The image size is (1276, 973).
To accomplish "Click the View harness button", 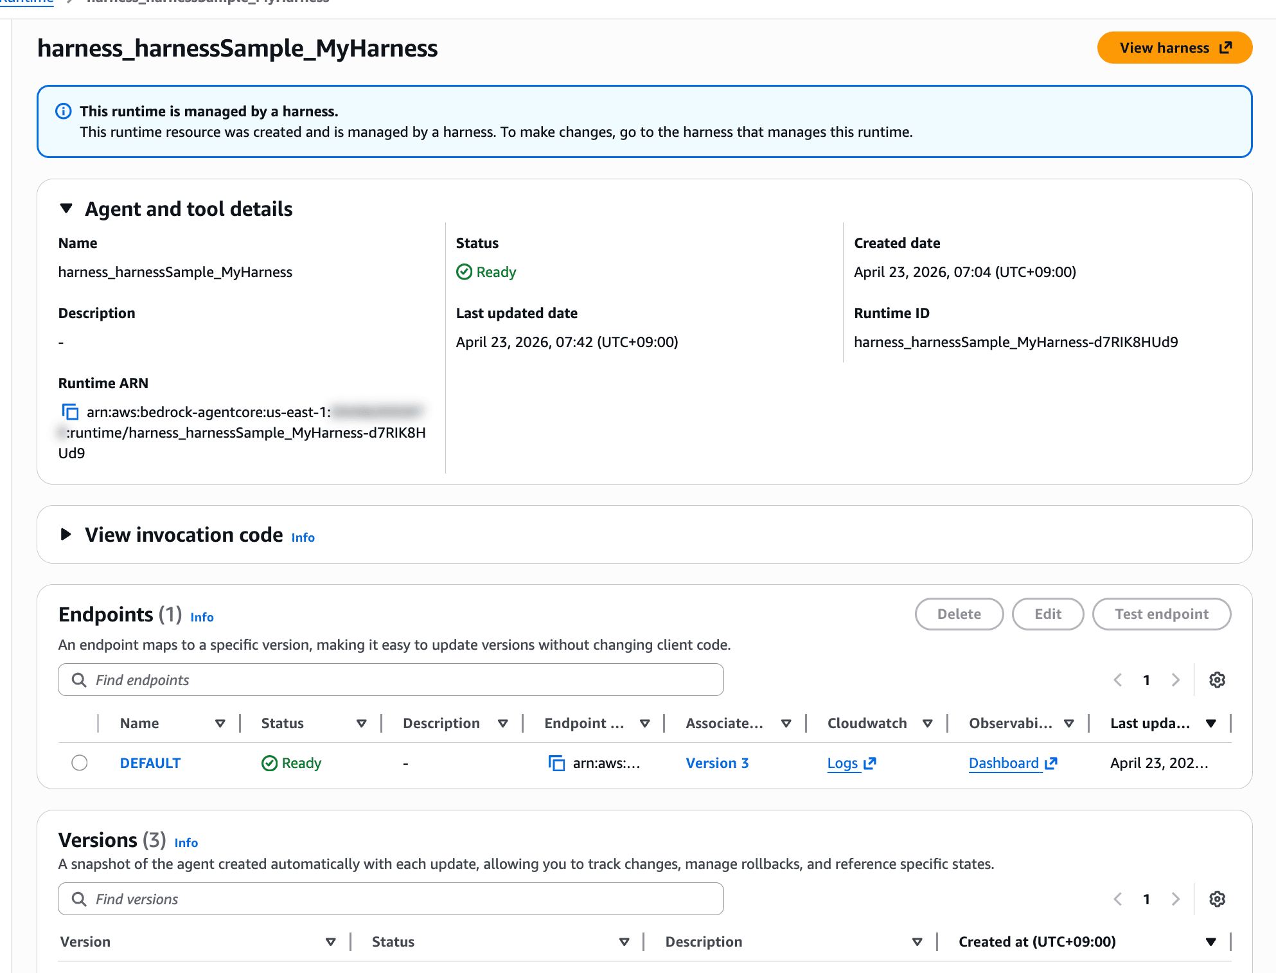I will (x=1174, y=48).
